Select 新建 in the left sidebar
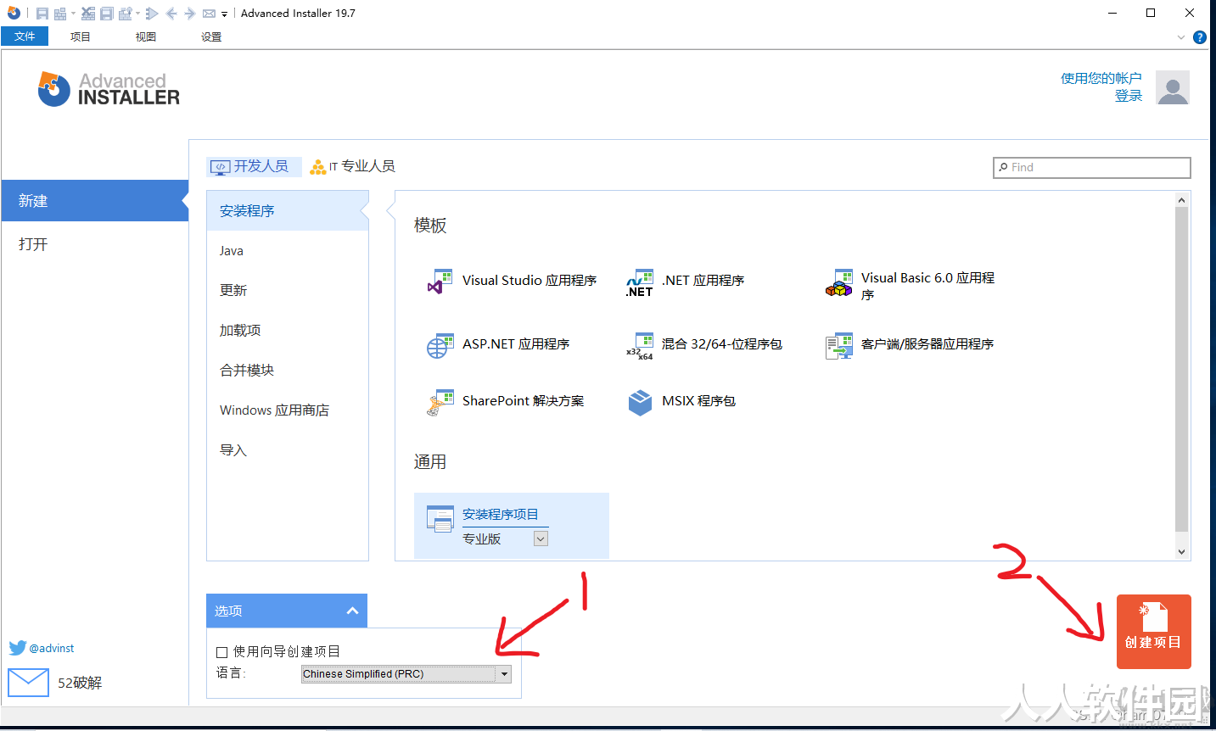The image size is (1216, 731). point(94,201)
